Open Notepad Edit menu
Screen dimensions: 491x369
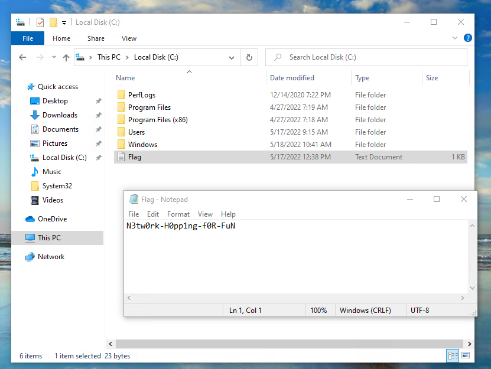153,214
